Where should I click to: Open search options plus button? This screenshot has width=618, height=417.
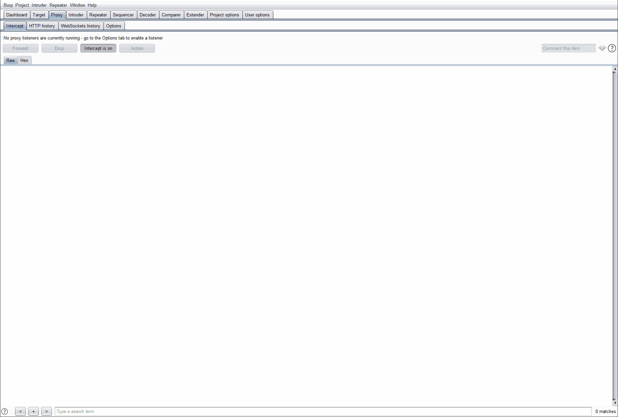(x=33, y=411)
